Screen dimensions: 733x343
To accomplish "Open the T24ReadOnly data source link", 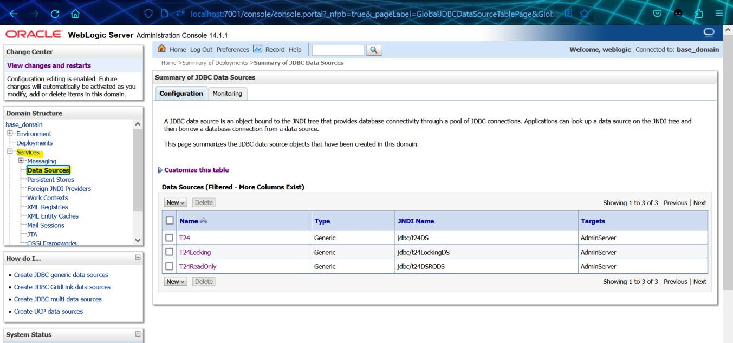I will (198, 266).
